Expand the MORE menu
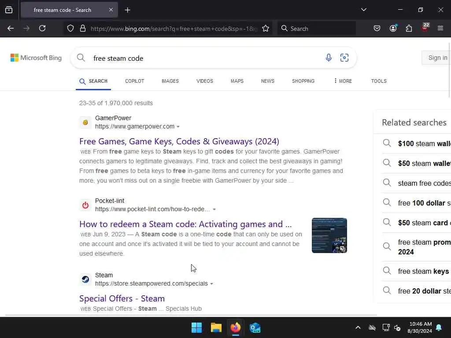 [343, 81]
